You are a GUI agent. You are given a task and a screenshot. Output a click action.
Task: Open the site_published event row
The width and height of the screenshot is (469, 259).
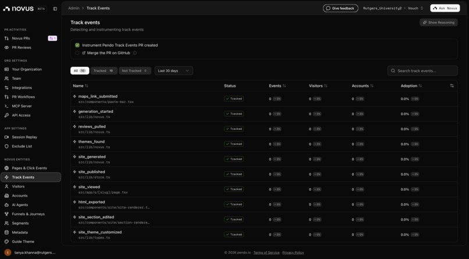(264, 175)
